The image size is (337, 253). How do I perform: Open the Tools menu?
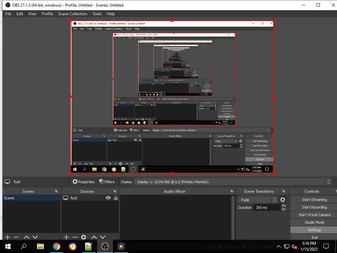(97, 14)
